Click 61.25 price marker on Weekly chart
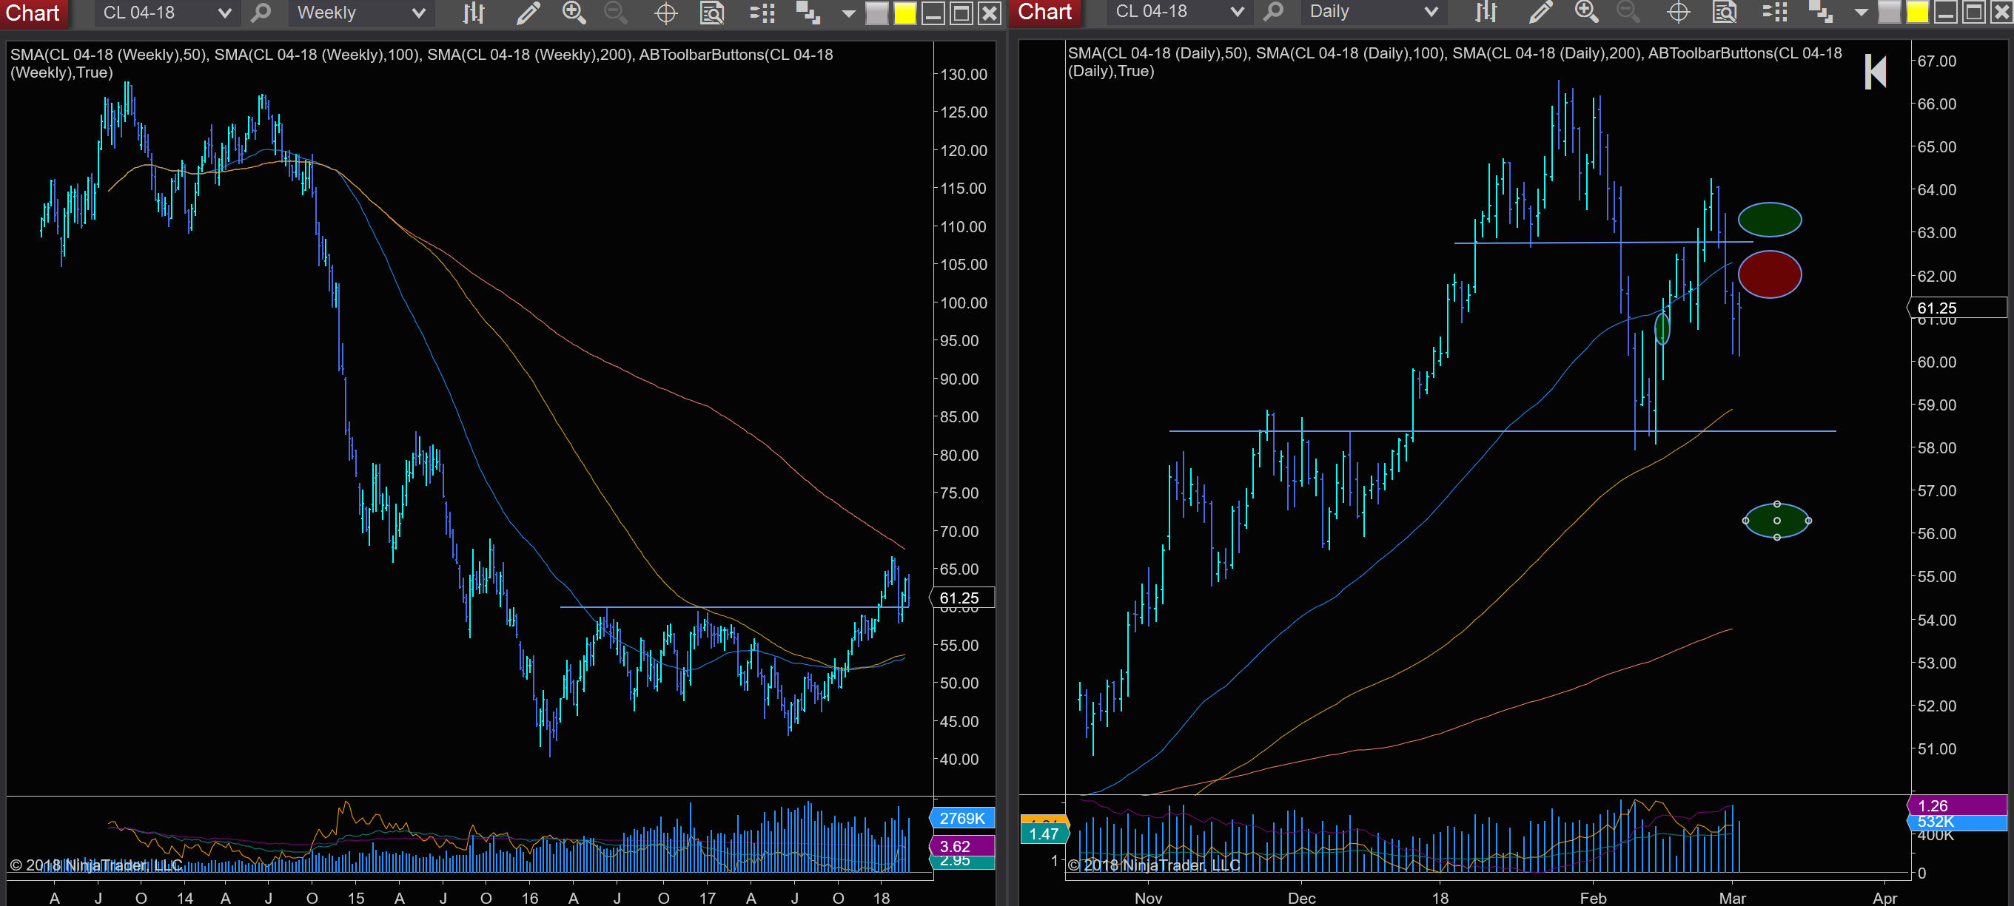This screenshot has width=2014, height=906. tap(963, 598)
